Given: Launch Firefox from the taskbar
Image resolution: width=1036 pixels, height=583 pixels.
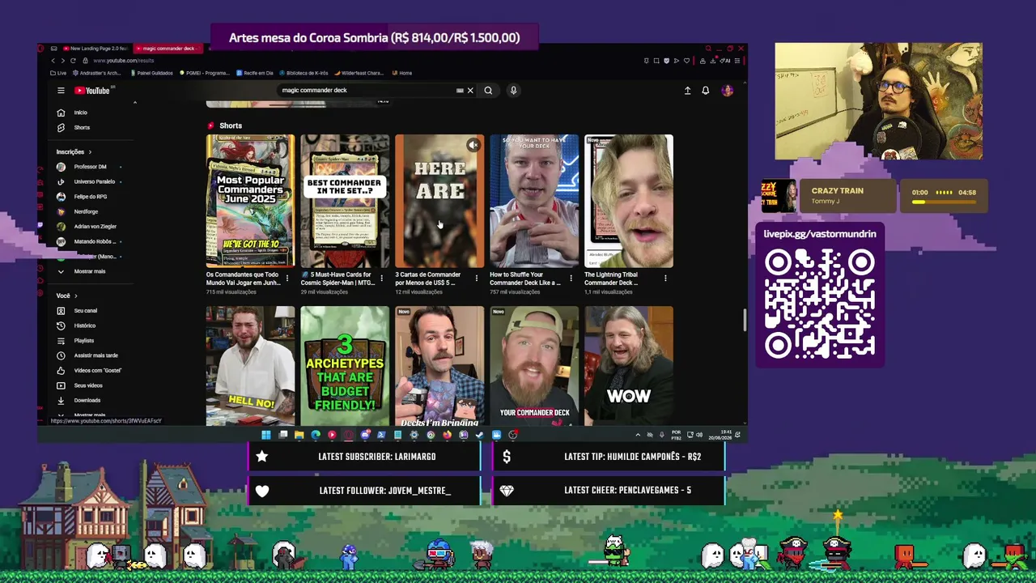Looking at the screenshot, I should coord(447,435).
